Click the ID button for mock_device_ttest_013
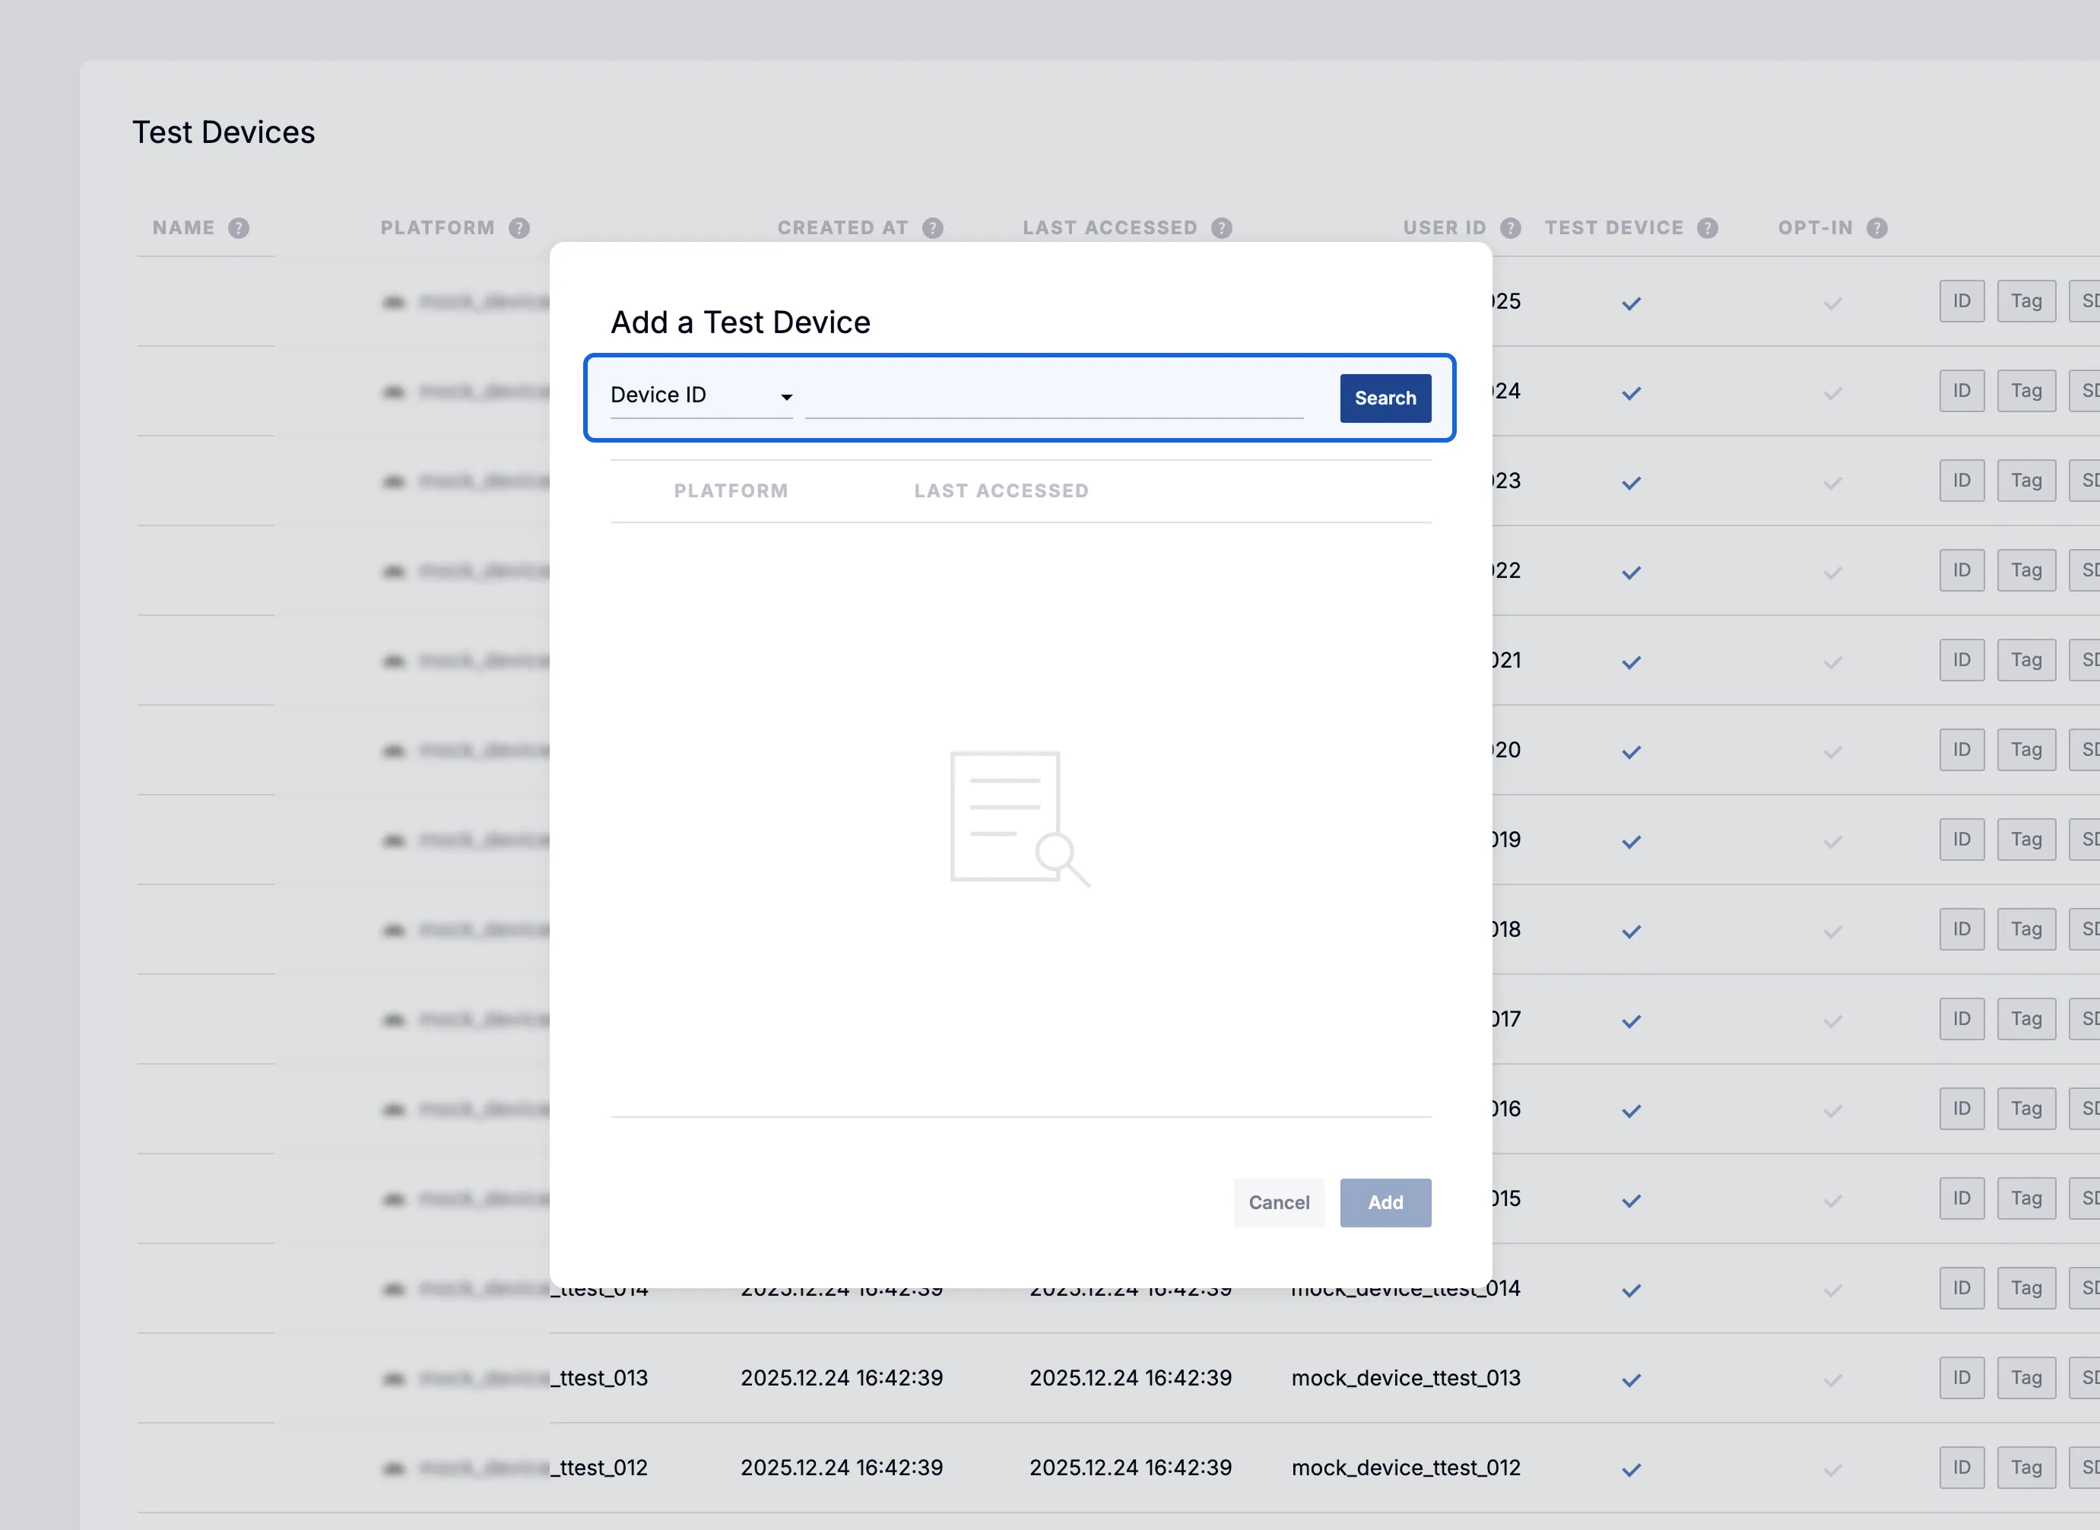The width and height of the screenshot is (2100, 1530). pyautogui.click(x=1962, y=1378)
